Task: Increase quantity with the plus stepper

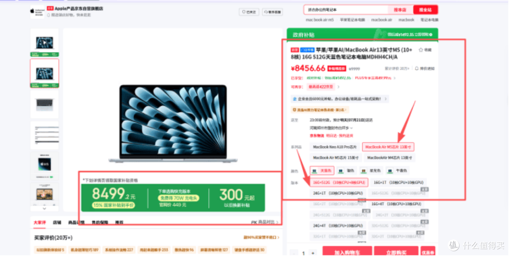Action: (312, 253)
